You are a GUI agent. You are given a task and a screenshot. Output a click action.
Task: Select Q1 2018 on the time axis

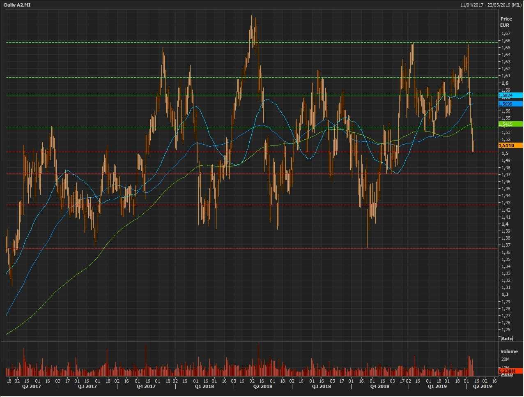tap(204, 386)
